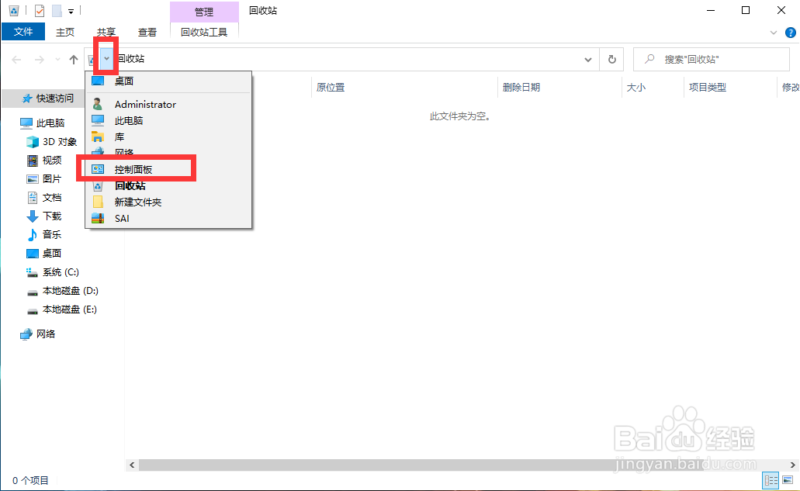Open 下载 in the sidebar
The image size is (800, 491).
(x=52, y=216)
